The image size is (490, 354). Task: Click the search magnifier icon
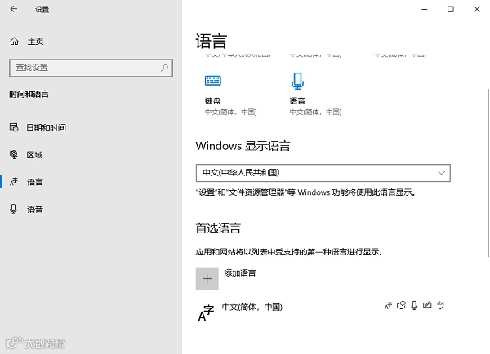coord(164,68)
